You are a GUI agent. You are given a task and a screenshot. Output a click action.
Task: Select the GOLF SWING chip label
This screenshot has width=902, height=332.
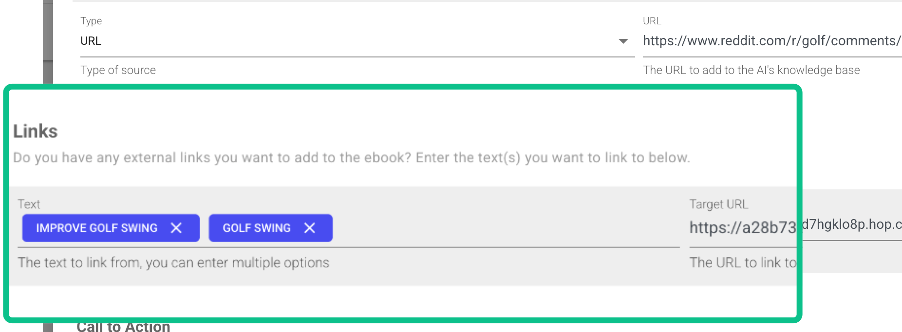(256, 228)
